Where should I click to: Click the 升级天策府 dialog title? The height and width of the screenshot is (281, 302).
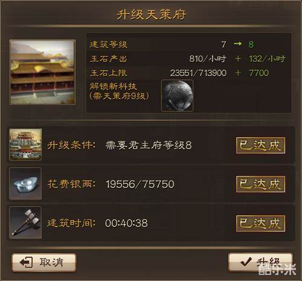tap(151, 15)
